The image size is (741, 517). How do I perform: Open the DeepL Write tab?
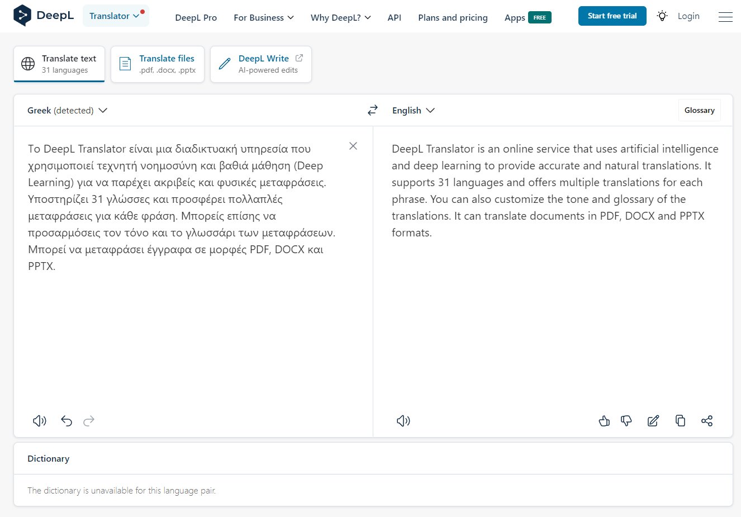pos(261,64)
